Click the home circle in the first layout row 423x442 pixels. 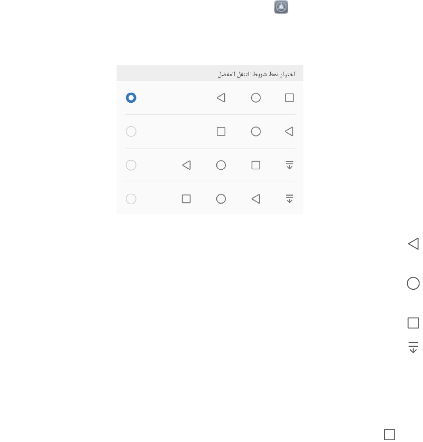256,98
